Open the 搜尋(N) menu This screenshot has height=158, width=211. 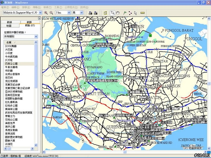point(26,7)
